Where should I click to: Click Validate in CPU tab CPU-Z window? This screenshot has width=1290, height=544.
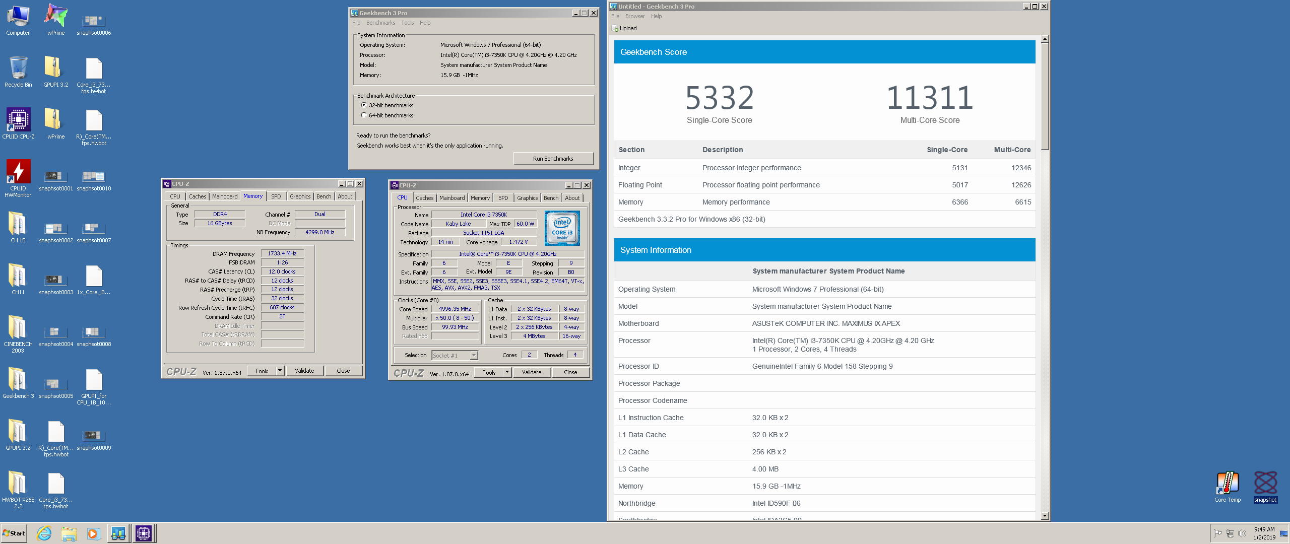tap(532, 372)
